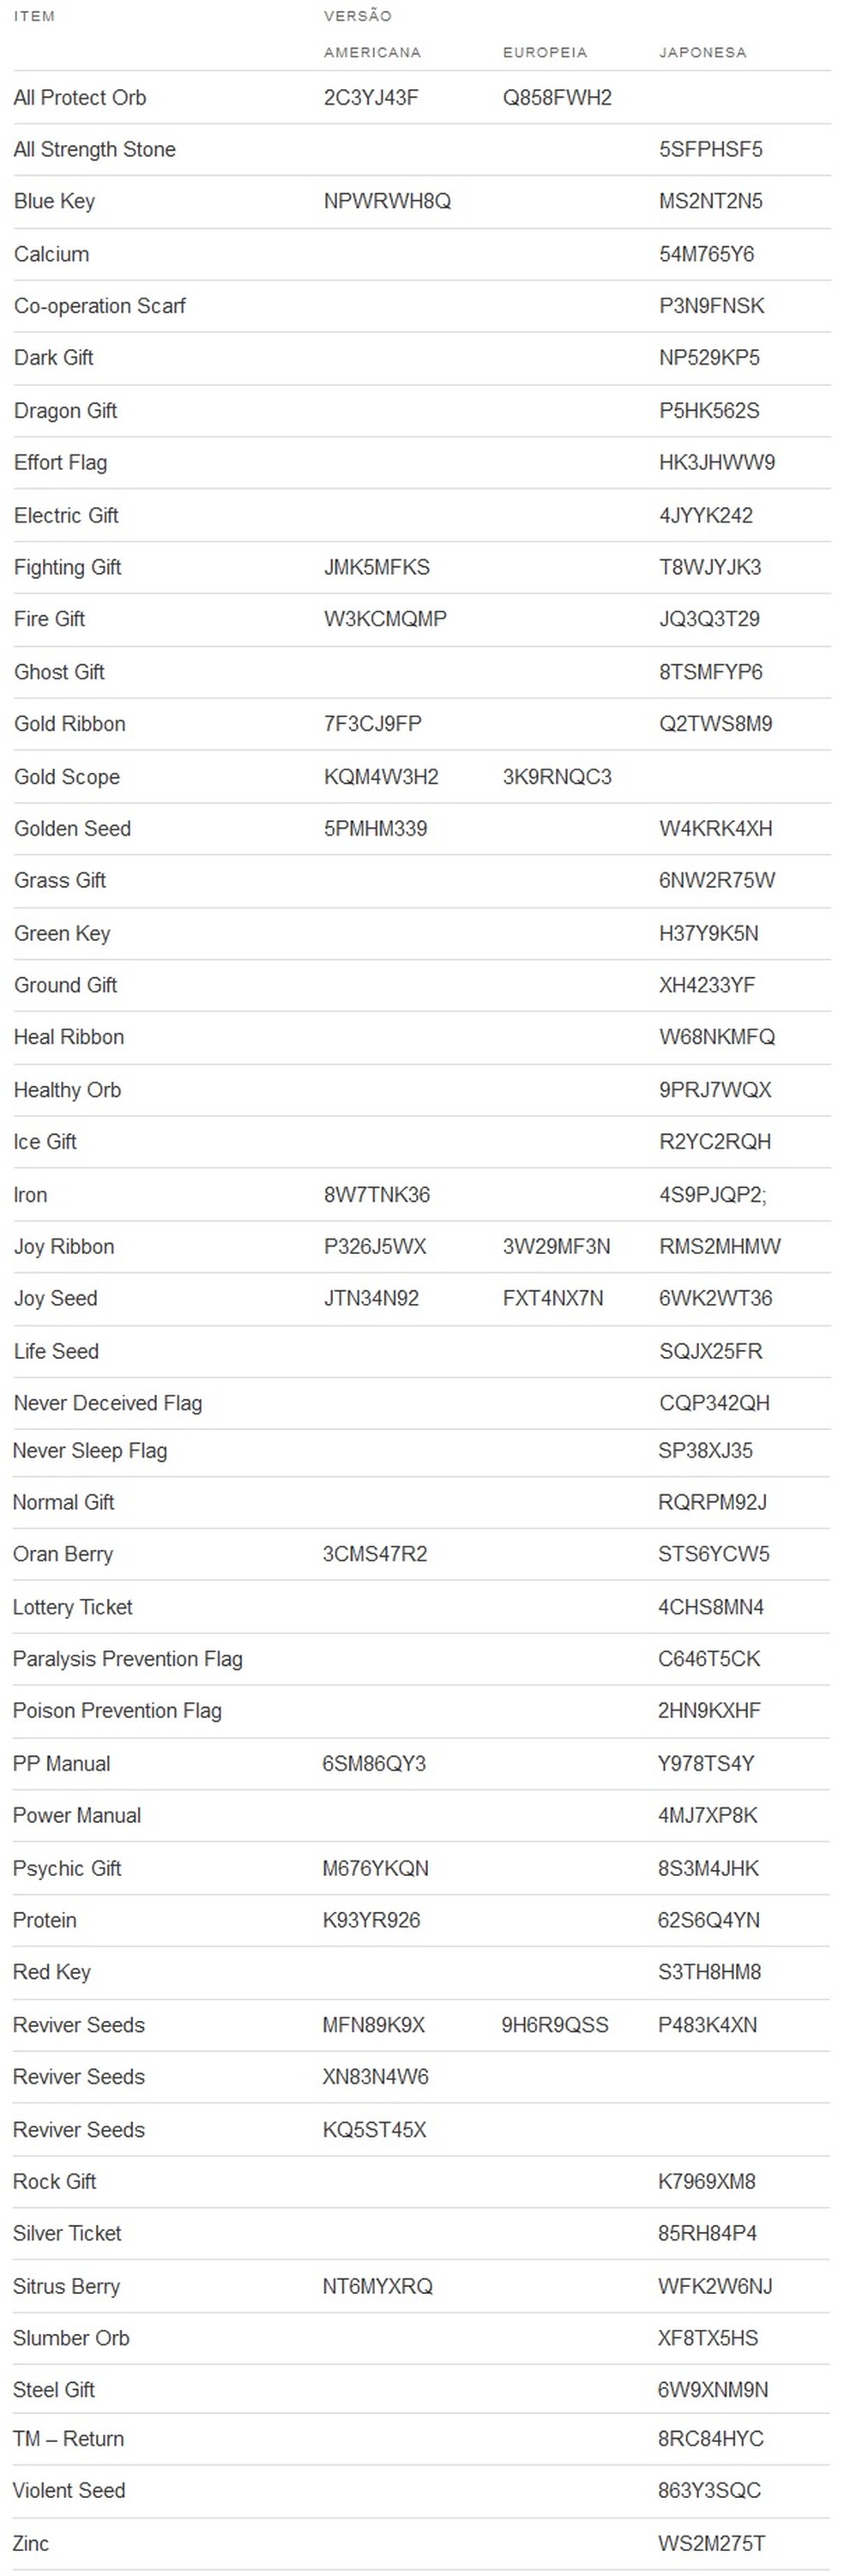The image size is (844, 2576).
Task: Click the European code Q858FWH2
Action: point(557,97)
